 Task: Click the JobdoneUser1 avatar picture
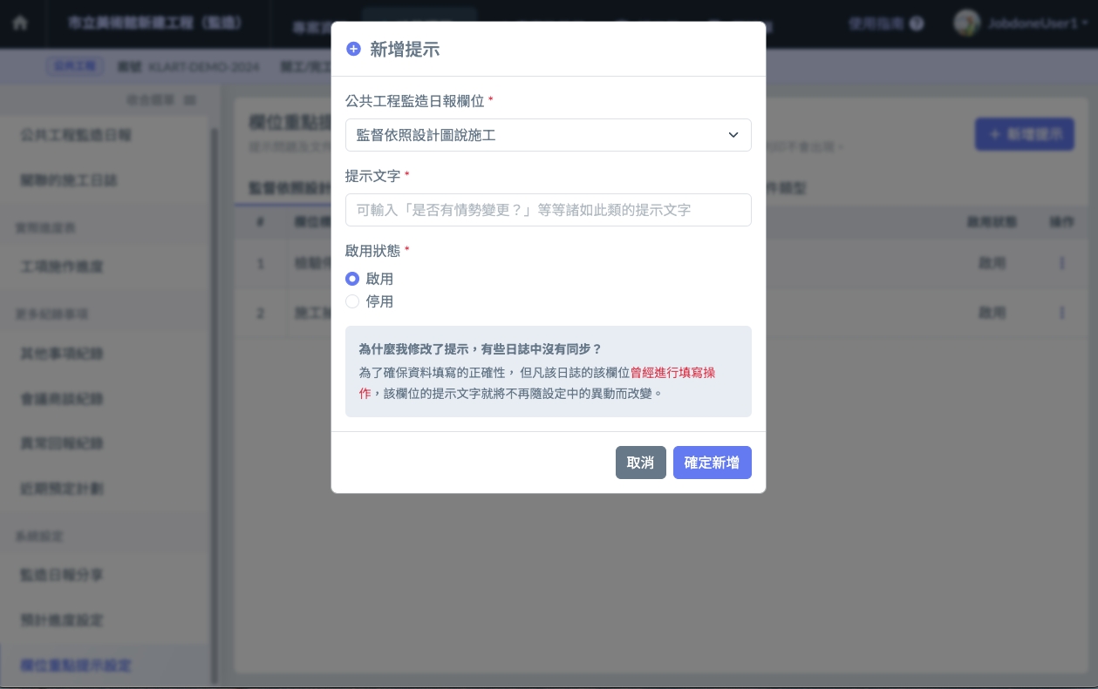[966, 24]
